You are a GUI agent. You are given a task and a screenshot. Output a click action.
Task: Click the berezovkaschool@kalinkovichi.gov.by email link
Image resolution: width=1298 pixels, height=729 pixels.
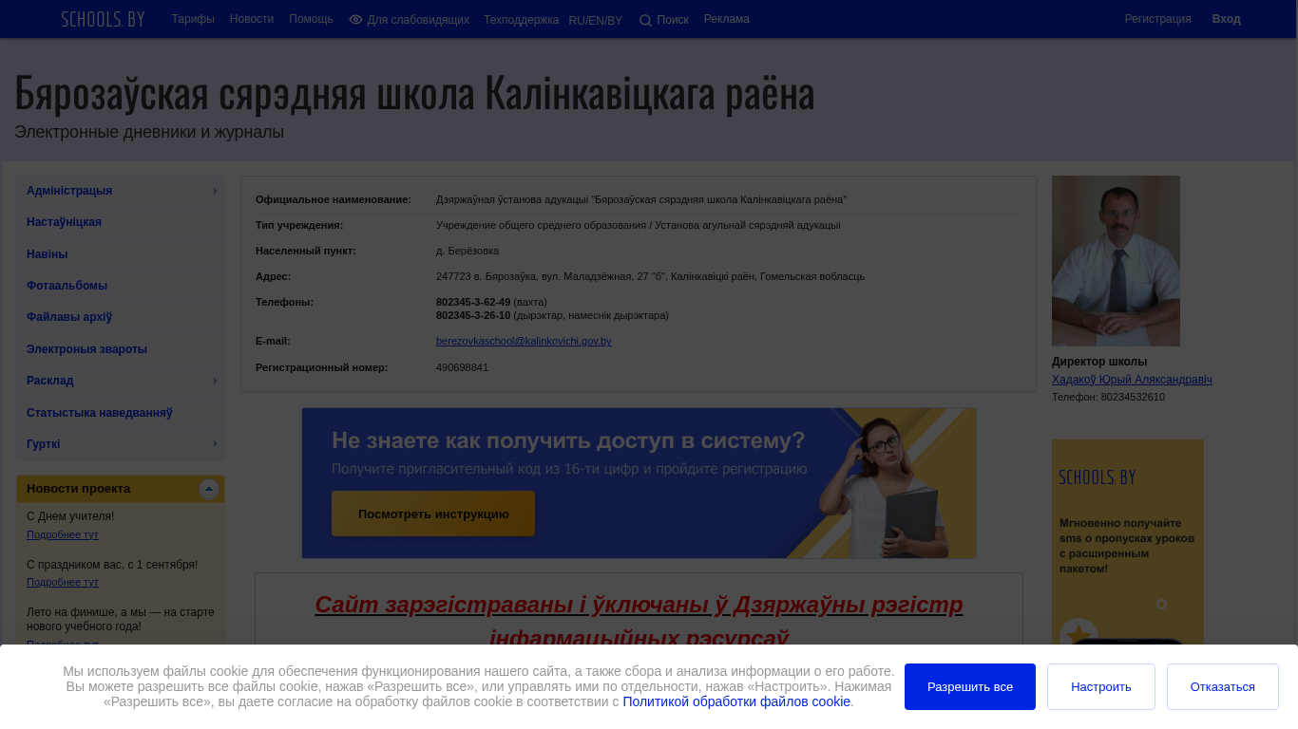click(x=524, y=341)
